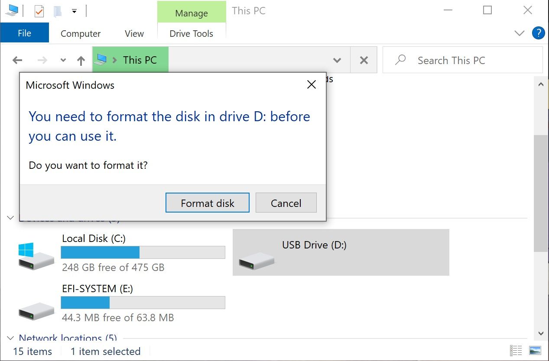Switch to the Computer ribbon tab
Image resolution: width=549 pixels, height=361 pixels.
[x=81, y=33]
